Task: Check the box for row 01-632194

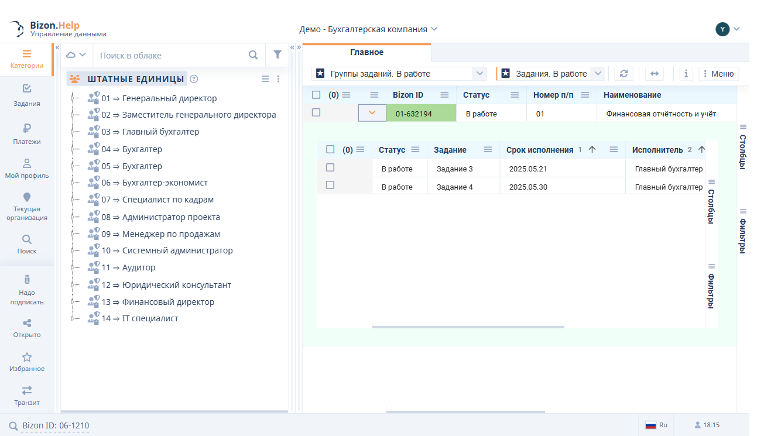Action: pos(316,113)
